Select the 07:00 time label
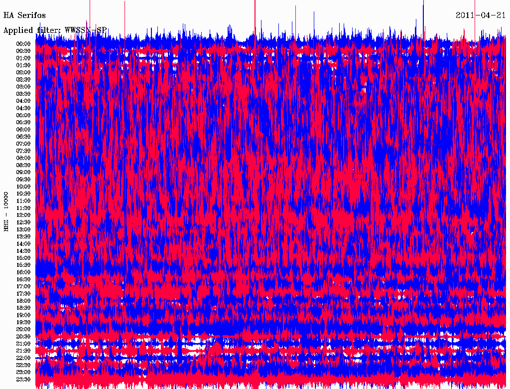This screenshot has height=389, width=510. (x=23, y=144)
